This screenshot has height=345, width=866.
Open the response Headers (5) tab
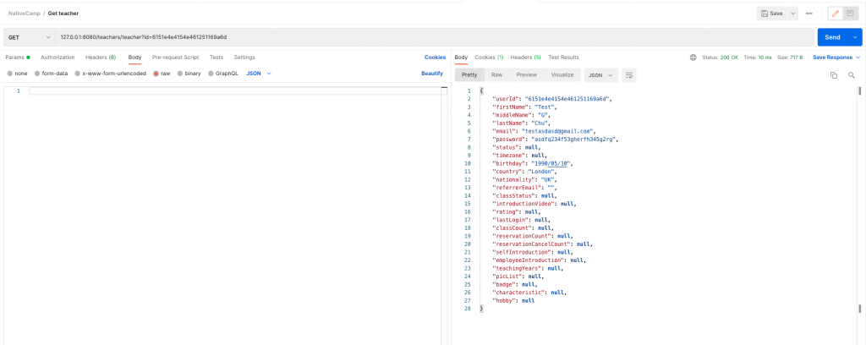[525, 57]
